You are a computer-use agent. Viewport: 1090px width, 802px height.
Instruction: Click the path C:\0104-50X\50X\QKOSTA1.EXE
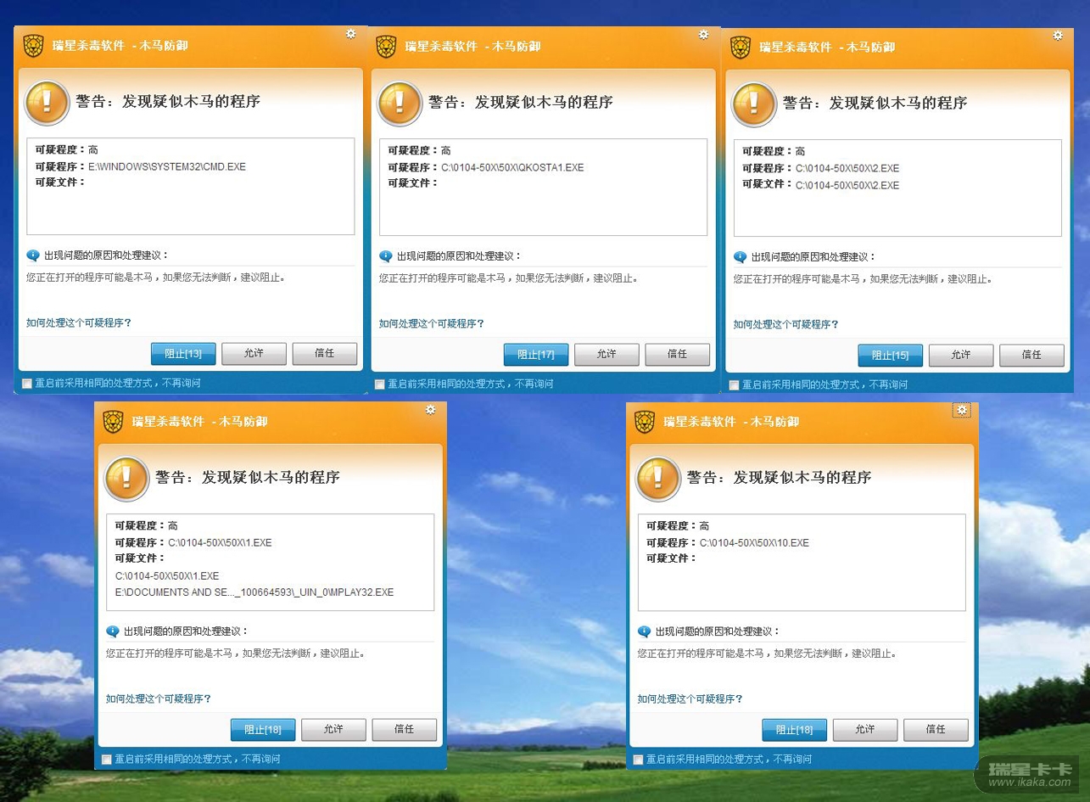(x=512, y=167)
